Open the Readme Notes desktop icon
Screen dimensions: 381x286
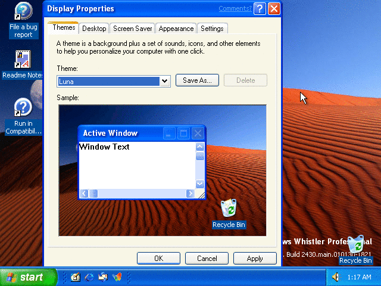23,64
